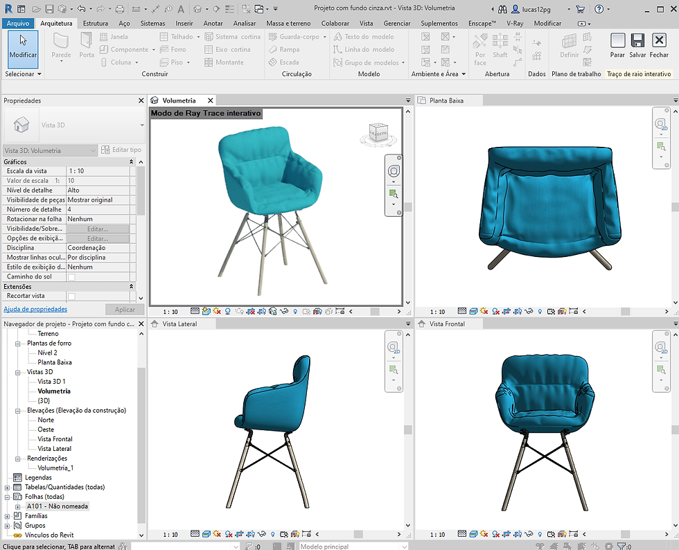Close the Volumetria view tab
This screenshot has height=550, width=679.
[x=210, y=100]
